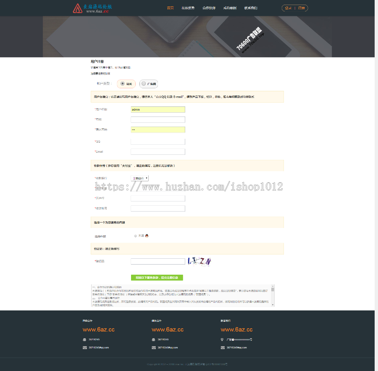Click the down arrow of the terms box scrollbar
Image resolution: width=378 pixels, height=371 pixels.
273,305
